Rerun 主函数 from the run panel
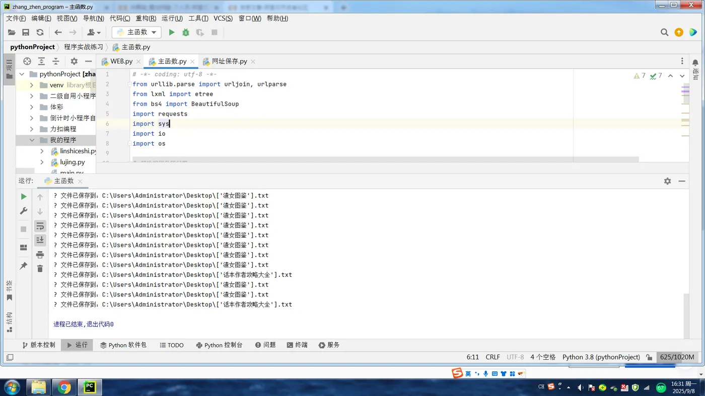This screenshot has width=705, height=396. (24, 196)
